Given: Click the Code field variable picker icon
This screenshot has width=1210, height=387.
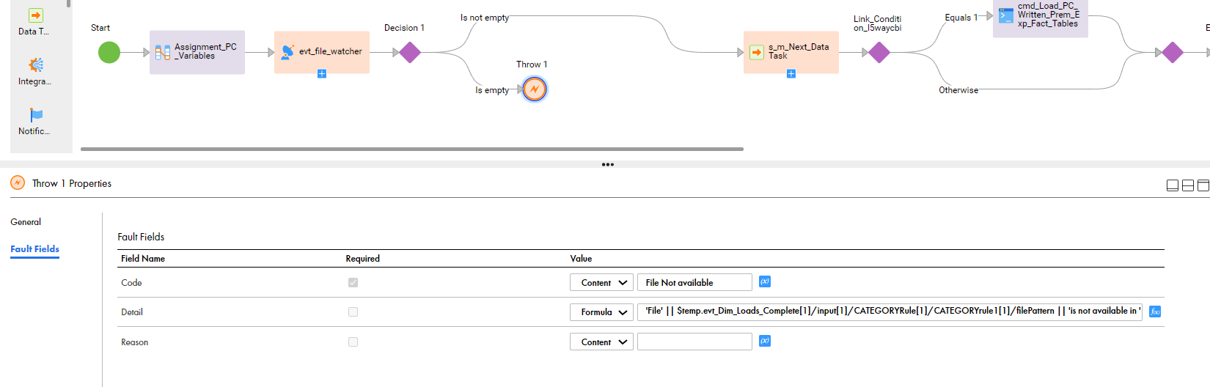Looking at the screenshot, I should 765,281.
